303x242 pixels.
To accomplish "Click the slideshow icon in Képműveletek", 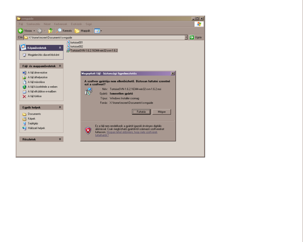I will 24,55.
